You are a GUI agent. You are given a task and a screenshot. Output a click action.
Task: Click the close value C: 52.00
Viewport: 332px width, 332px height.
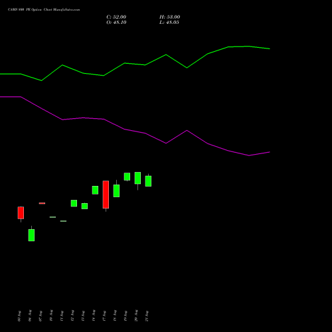click(116, 17)
